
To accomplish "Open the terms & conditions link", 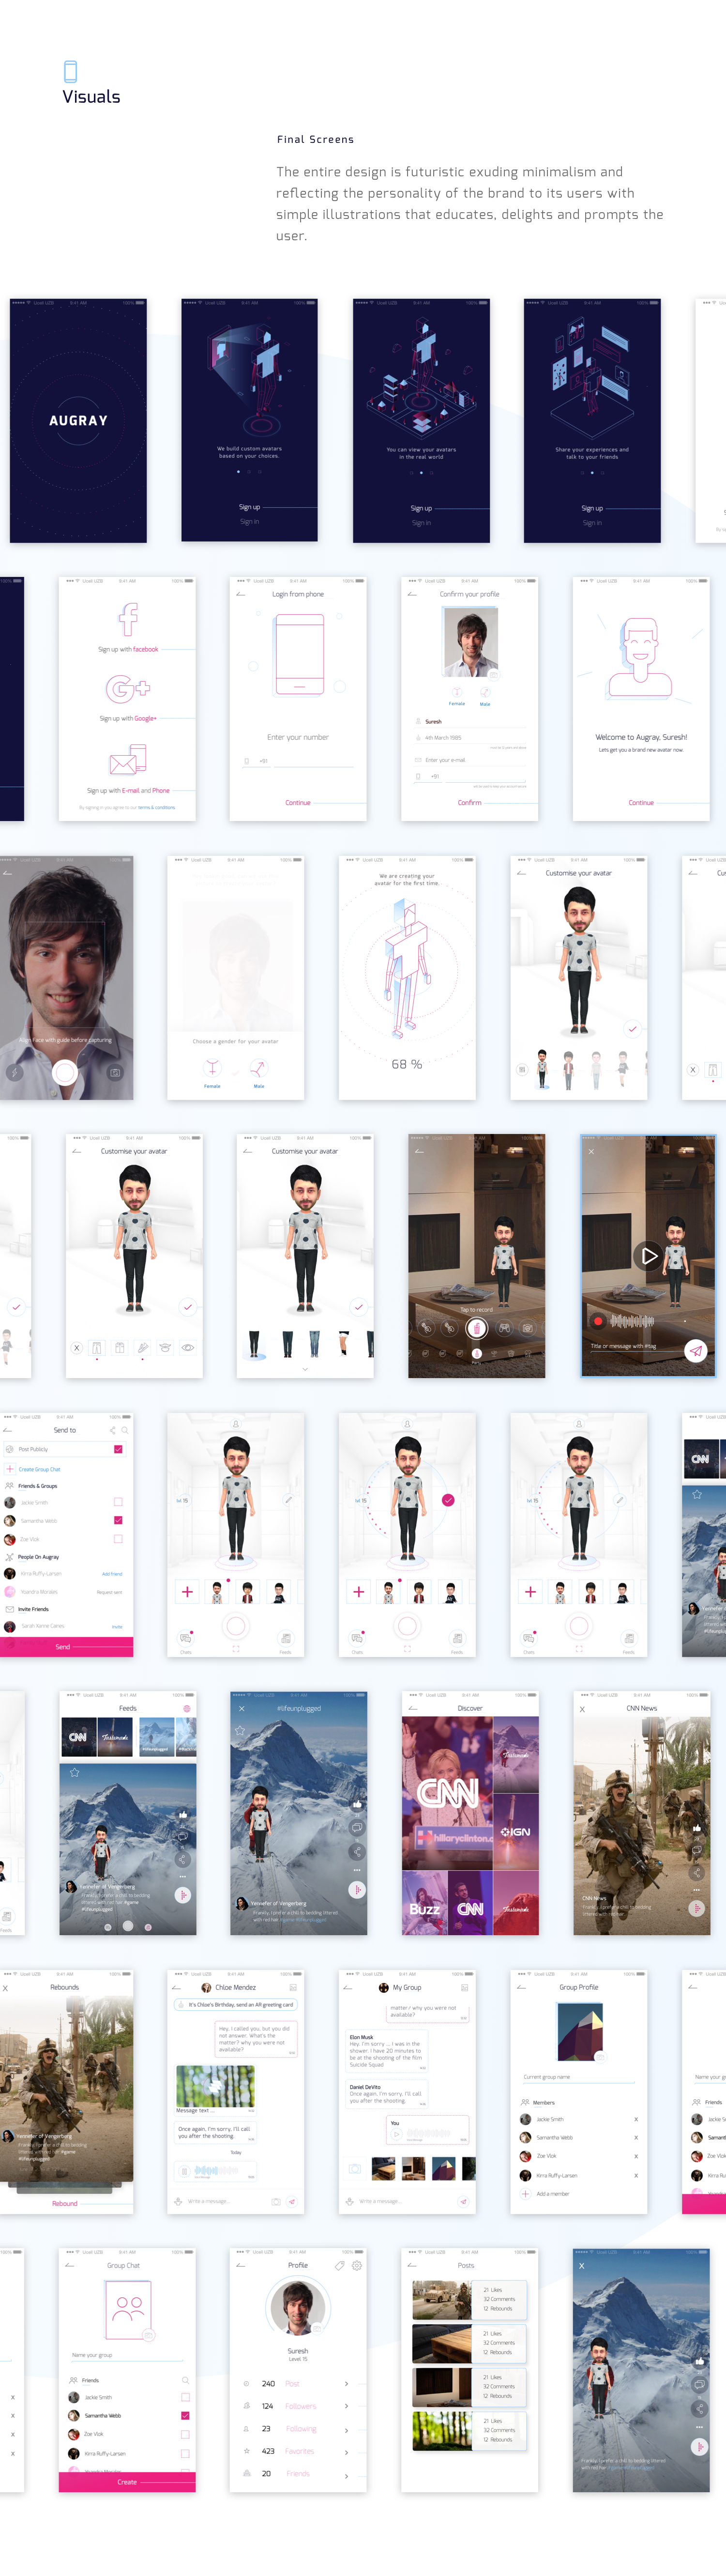I will click(x=156, y=807).
